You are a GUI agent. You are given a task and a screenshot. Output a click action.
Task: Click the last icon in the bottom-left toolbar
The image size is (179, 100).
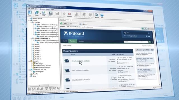point(58,88)
